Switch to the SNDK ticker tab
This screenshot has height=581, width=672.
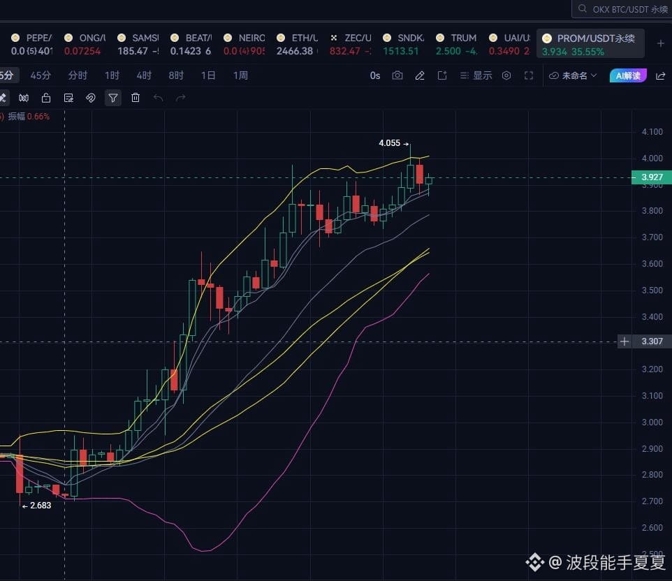[404, 44]
